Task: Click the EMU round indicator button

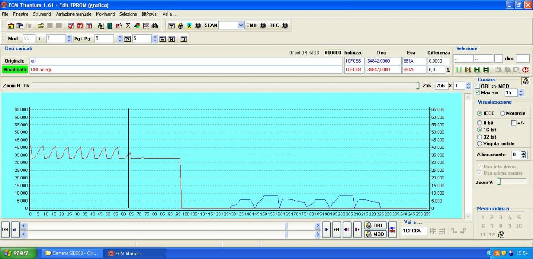Action: pyautogui.click(x=263, y=25)
